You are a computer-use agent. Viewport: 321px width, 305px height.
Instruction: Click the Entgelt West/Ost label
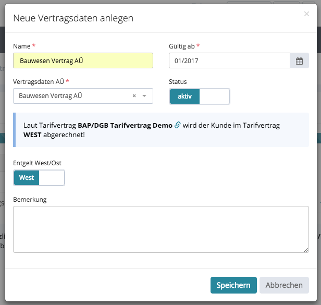coord(37,163)
